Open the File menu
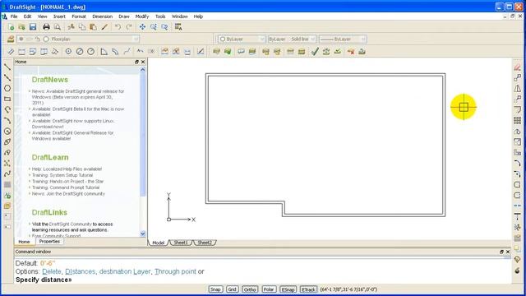The width and height of the screenshot is (526, 296). pyautogui.click(x=14, y=16)
